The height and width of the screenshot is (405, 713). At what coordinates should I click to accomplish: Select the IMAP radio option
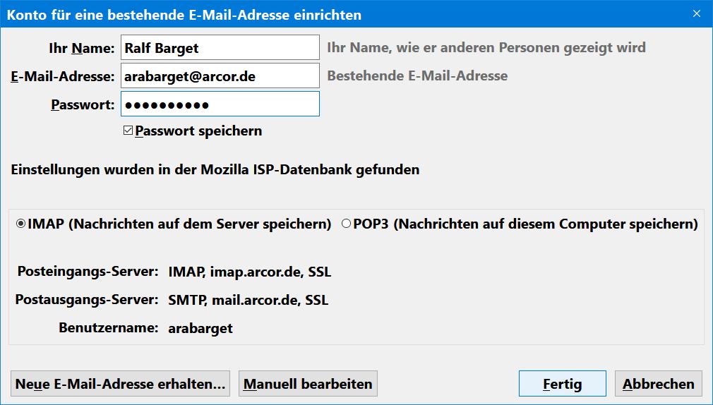click(21, 224)
